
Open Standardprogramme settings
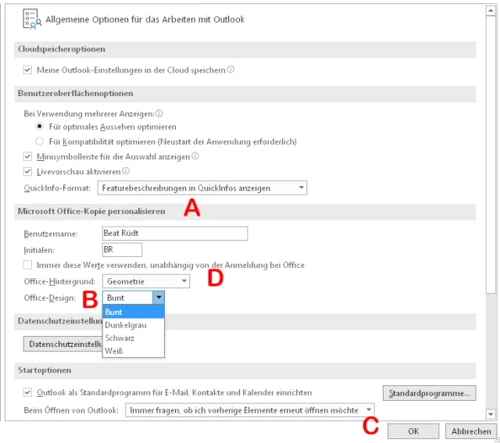click(430, 392)
